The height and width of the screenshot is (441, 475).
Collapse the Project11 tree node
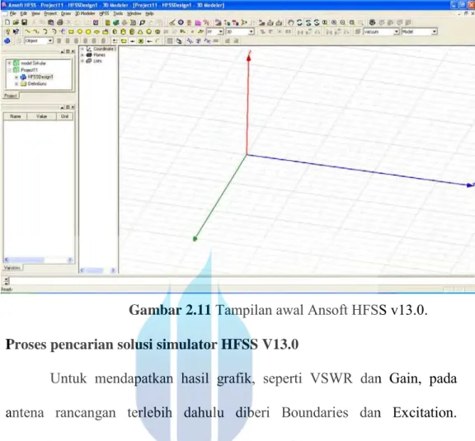coord(9,70)
